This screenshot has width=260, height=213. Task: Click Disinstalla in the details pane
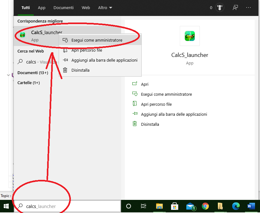[150, 124]
